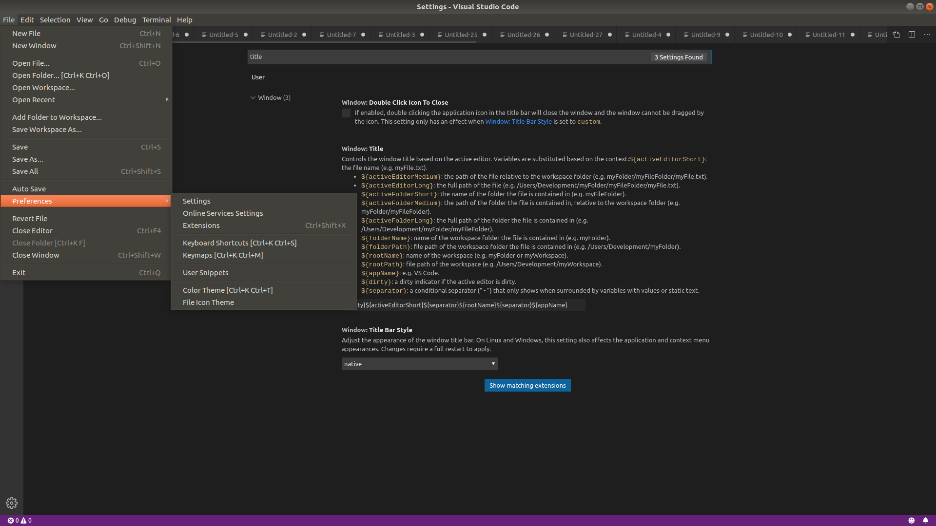Viewport: 936px width, 526px height.
Task: Switch to the Untitled-25 tab
Action: tap(461, 35)
